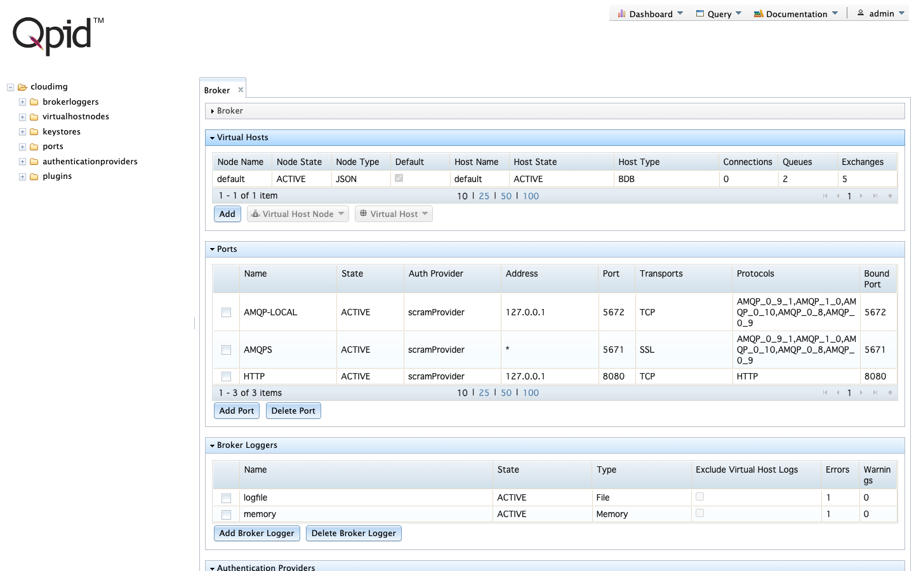Click the virtualhostnodes folder icon
The image size is (914, 571).
point(34,117)
